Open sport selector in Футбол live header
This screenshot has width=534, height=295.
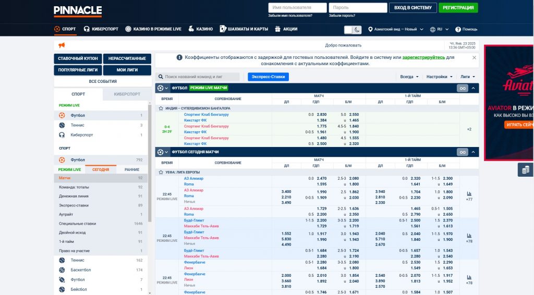[x=163, y=88]
